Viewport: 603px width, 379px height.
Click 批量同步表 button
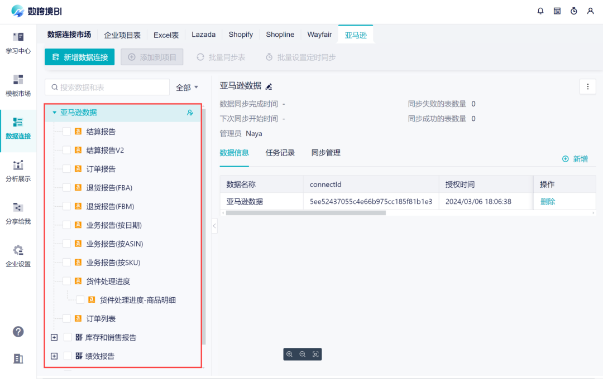pyautogui.click(x=221, y=57)
